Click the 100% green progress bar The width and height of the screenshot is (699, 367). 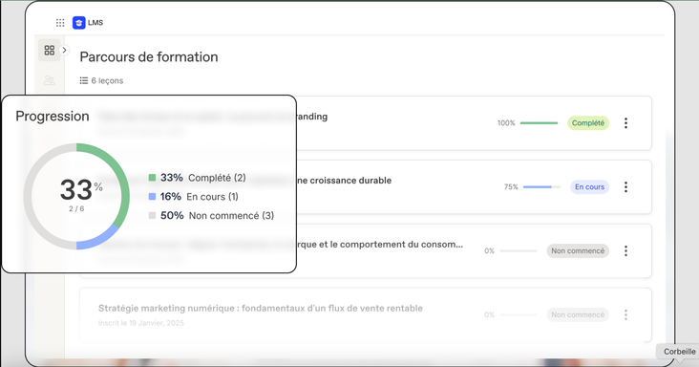[x=539, y=123]
